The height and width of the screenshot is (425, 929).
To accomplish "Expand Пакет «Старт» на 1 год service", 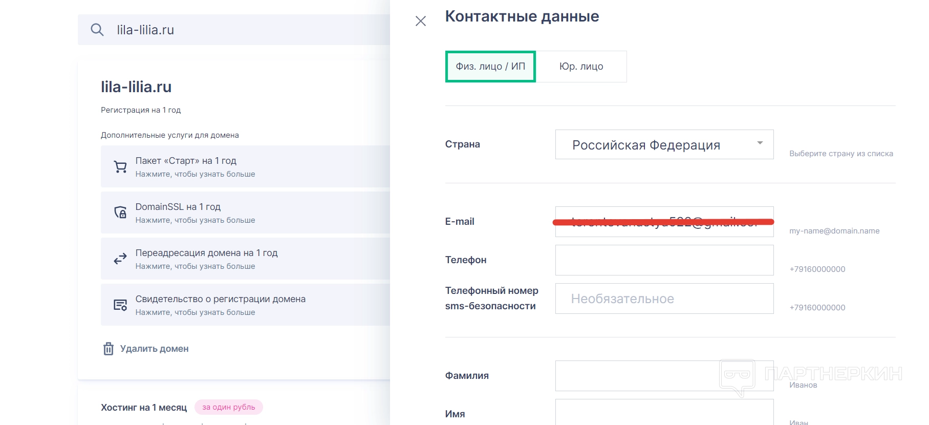I will pos(246,166).
